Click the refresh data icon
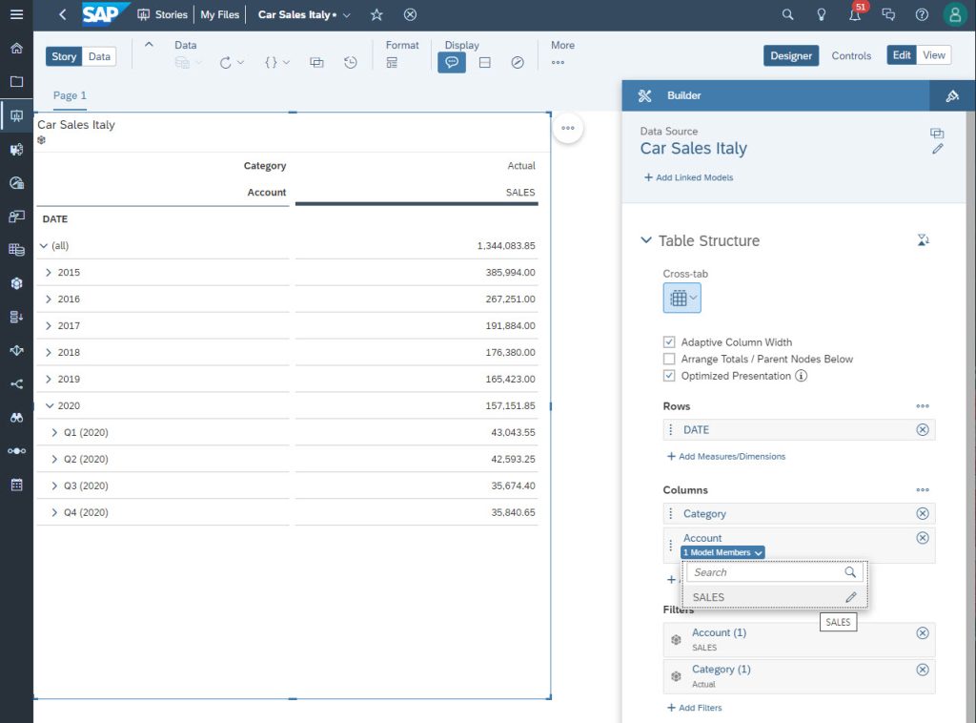Screen dimensions: 976x723 click(x=225, y=62)
